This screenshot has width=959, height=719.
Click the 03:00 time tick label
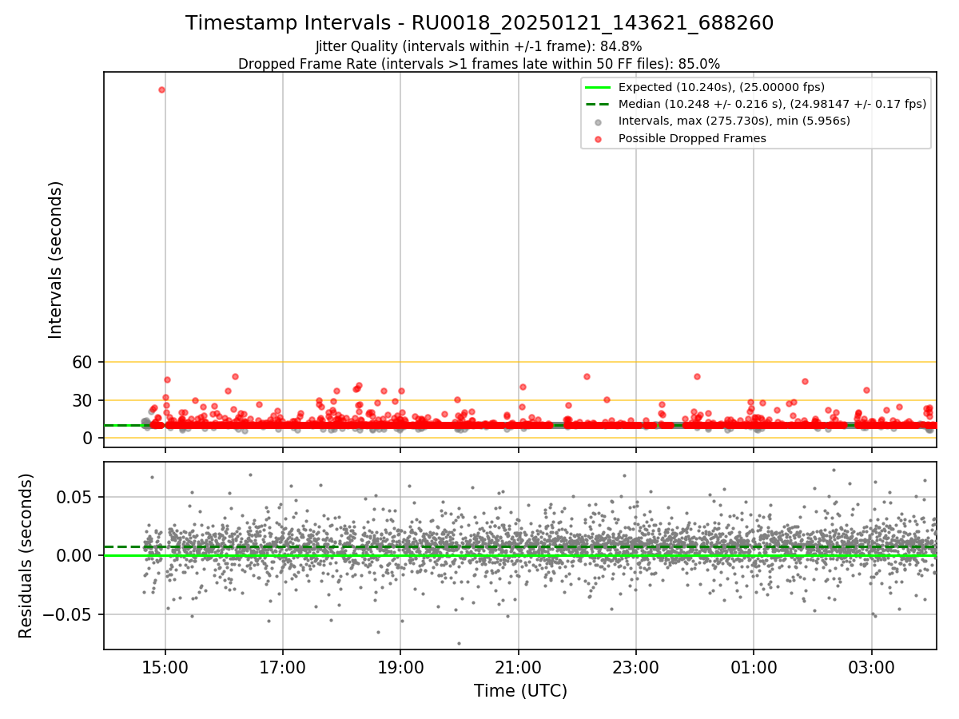click(871, 666)
